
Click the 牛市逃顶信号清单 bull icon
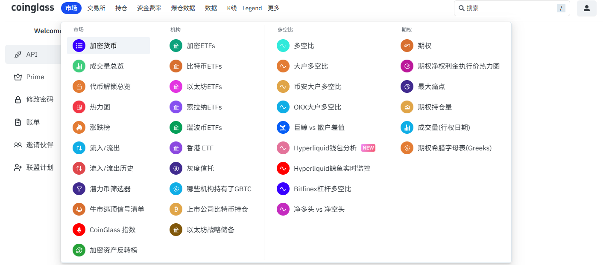79,209
